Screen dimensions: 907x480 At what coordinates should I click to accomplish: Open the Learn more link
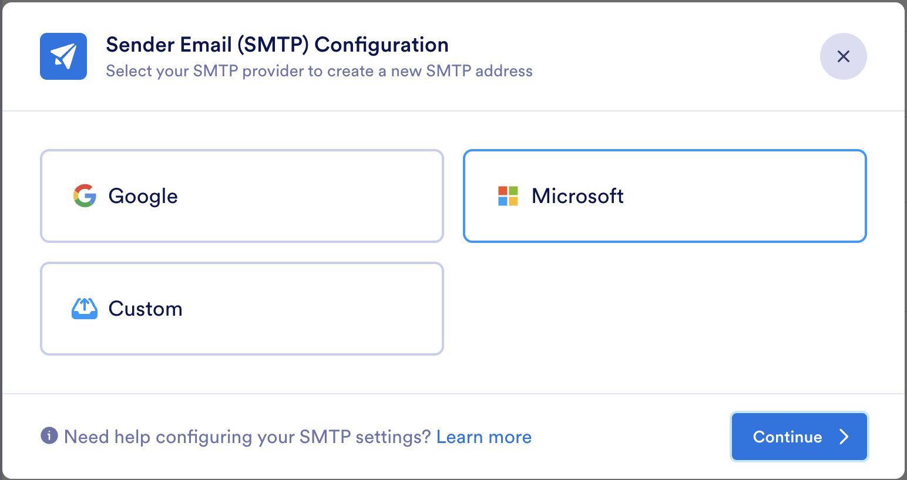click(484, 437)
